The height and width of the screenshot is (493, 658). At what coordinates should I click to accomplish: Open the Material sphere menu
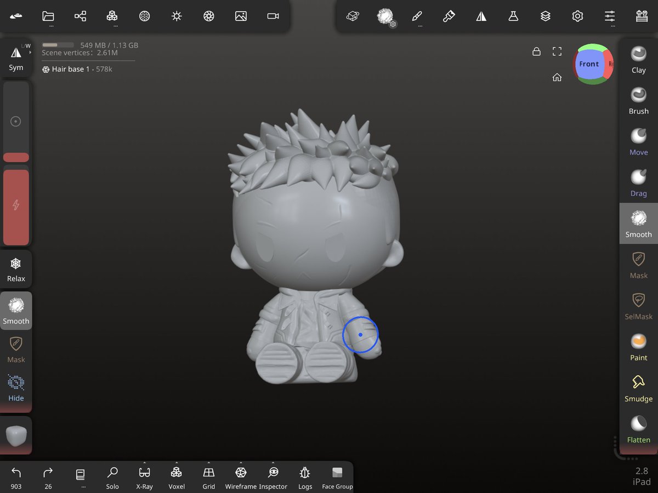[x=144, y=16]
